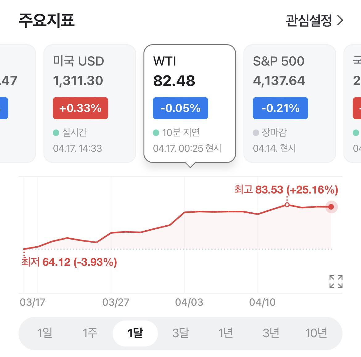
Task: Switch chart range to 1주
Action: pyautogui.click(x=90, y=333)
